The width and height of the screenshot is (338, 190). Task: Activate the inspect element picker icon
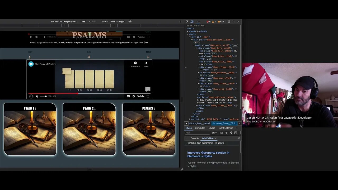coord(187,22)
